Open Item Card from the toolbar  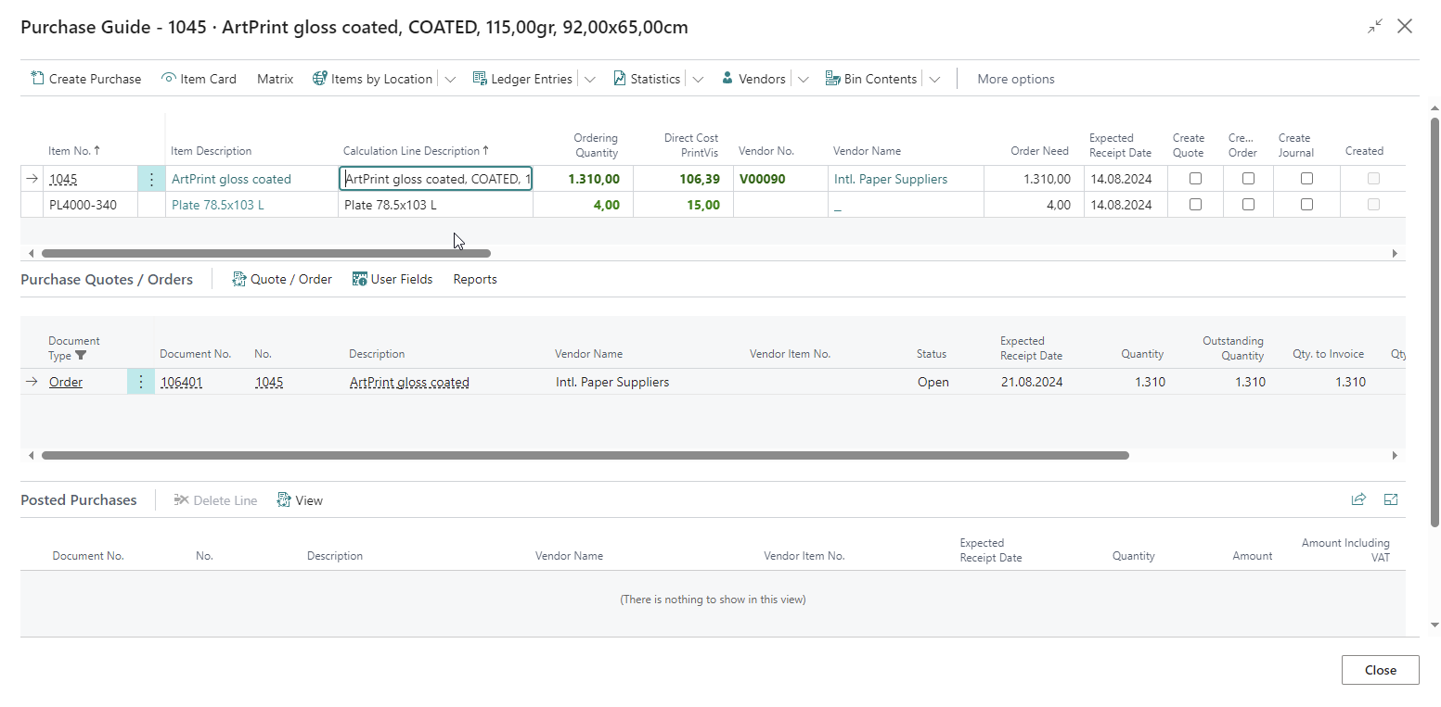(199, 79)
